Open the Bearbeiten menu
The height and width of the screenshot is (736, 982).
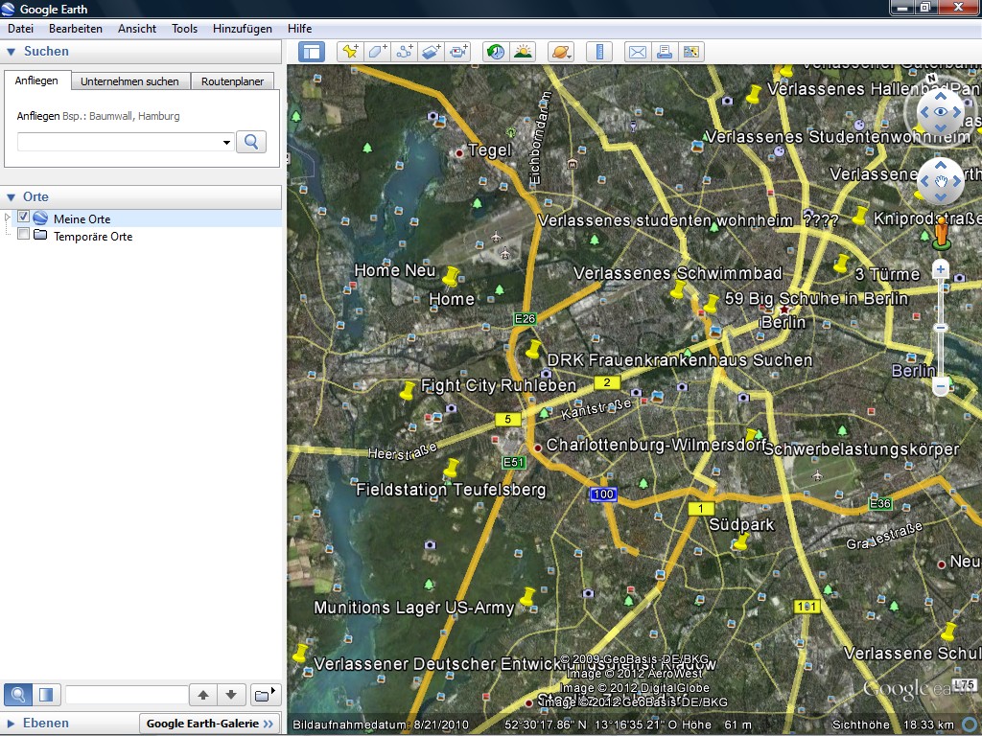click(76, 29)
